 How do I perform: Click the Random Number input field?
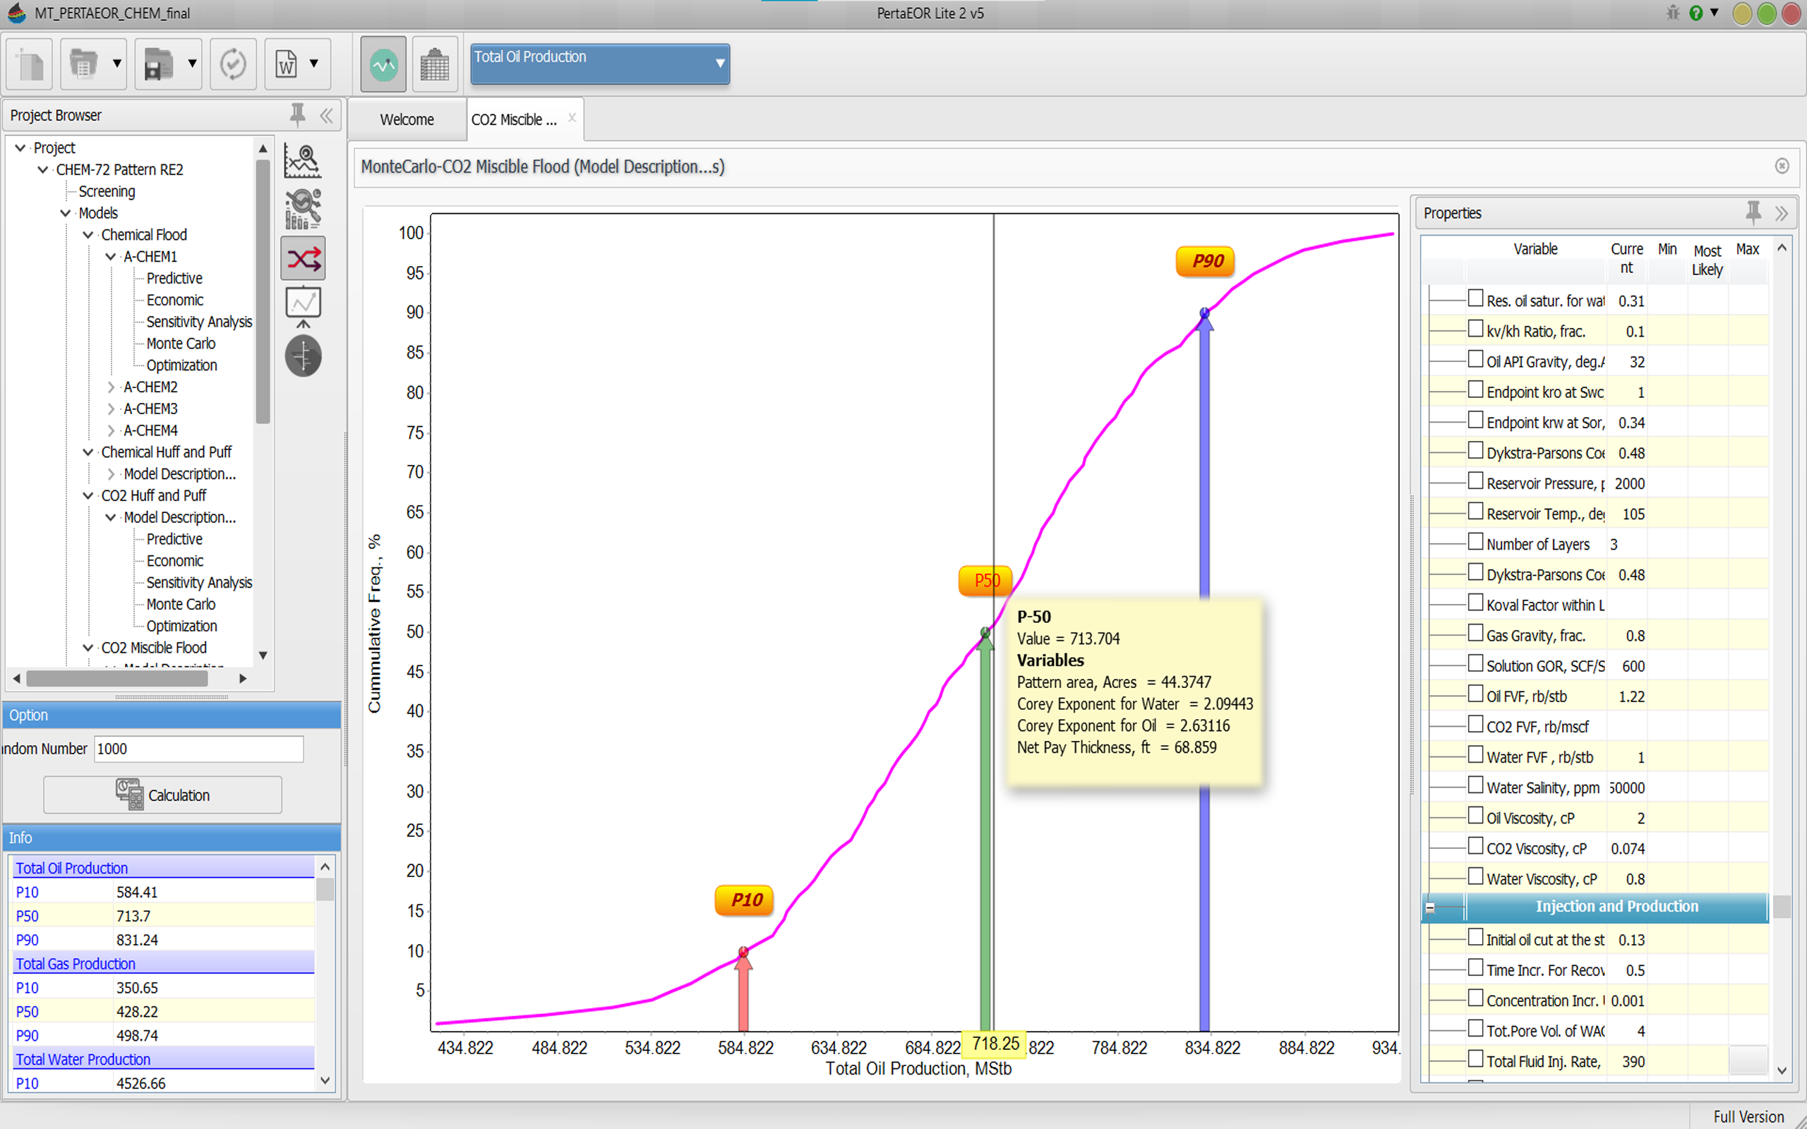(x=198, y=749)
